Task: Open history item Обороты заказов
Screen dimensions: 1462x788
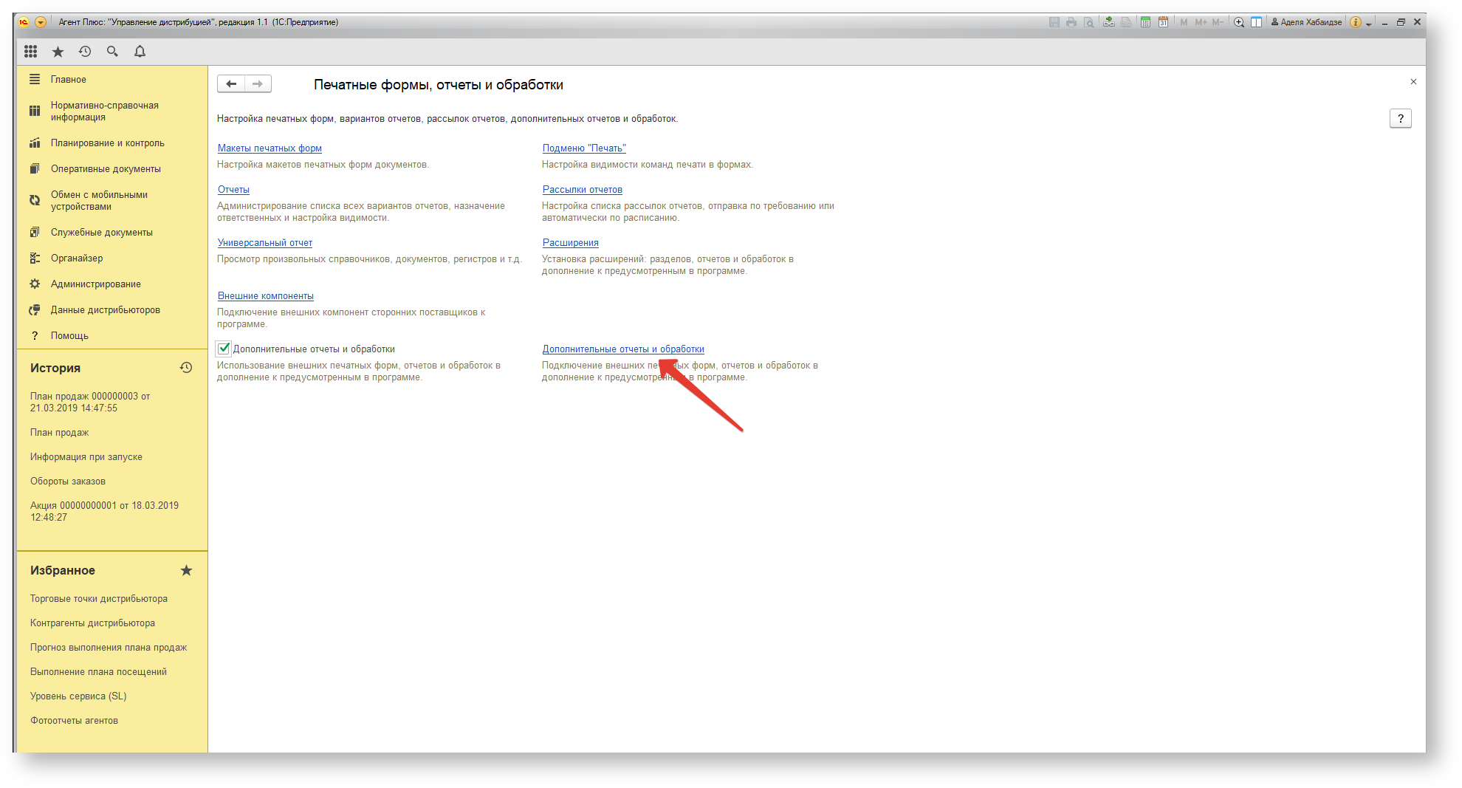Action: pyautogui.click(x=68, y=482)
